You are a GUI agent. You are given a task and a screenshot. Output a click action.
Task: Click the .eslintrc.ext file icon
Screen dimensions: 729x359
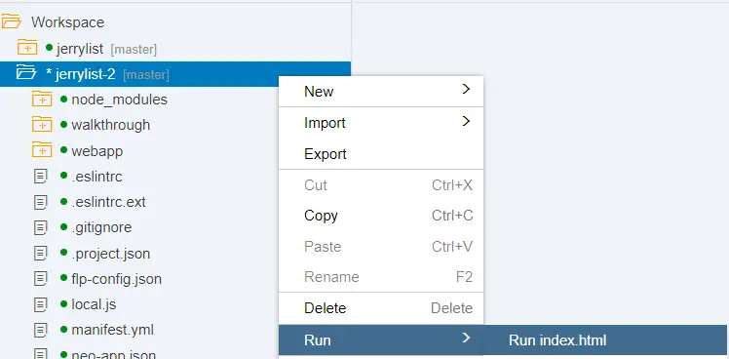coord(41,202)
